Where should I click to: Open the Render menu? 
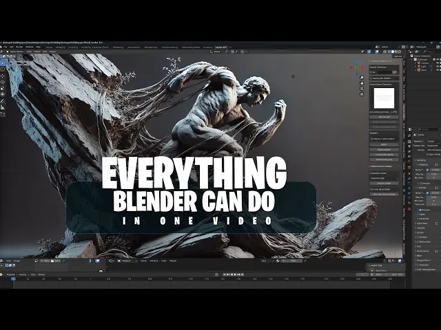click(x=19, y=47)
